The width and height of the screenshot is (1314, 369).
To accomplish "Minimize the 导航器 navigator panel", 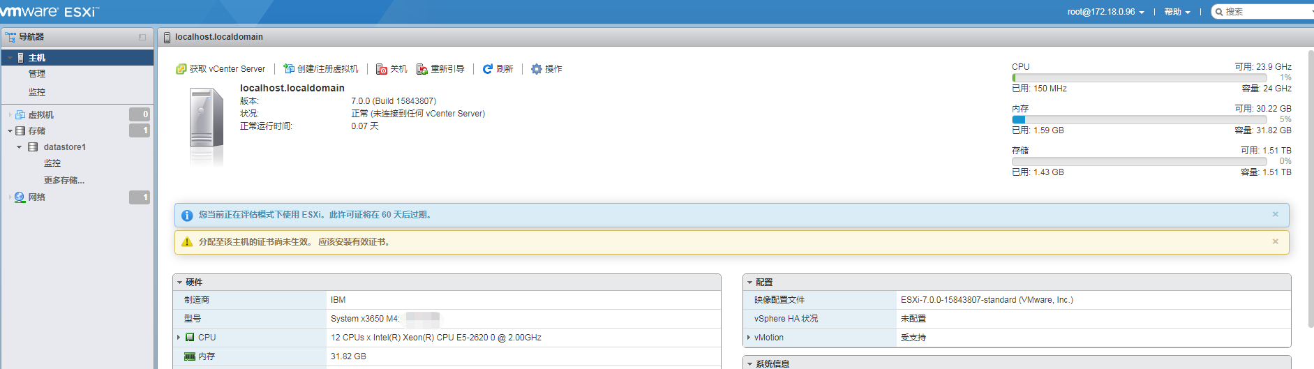I will coord(142,38).
